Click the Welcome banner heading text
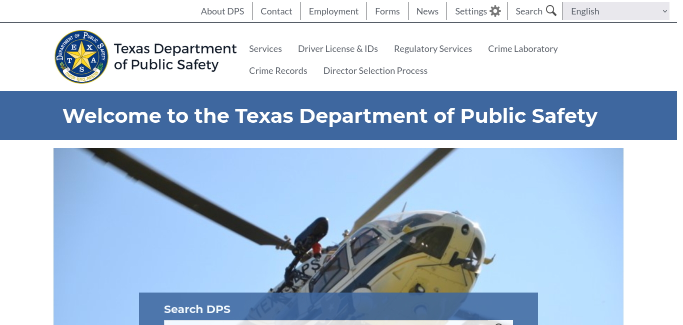The width and height of the screenshot is (683, 325). [x=330, y=115]
